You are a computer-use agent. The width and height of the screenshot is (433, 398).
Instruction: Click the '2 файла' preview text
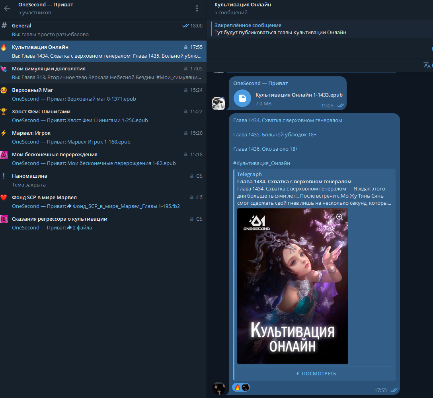tap(82, 228)
